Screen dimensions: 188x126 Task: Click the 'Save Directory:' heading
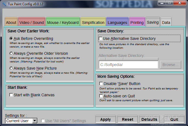[x=110, y=31]
